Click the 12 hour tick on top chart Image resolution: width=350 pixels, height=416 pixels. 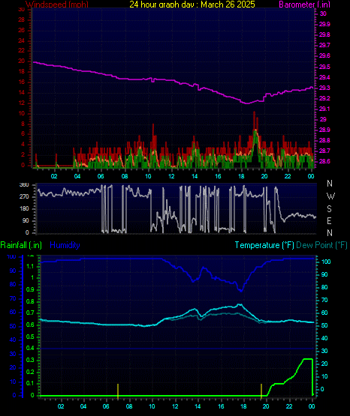click(x=171, y=176)
